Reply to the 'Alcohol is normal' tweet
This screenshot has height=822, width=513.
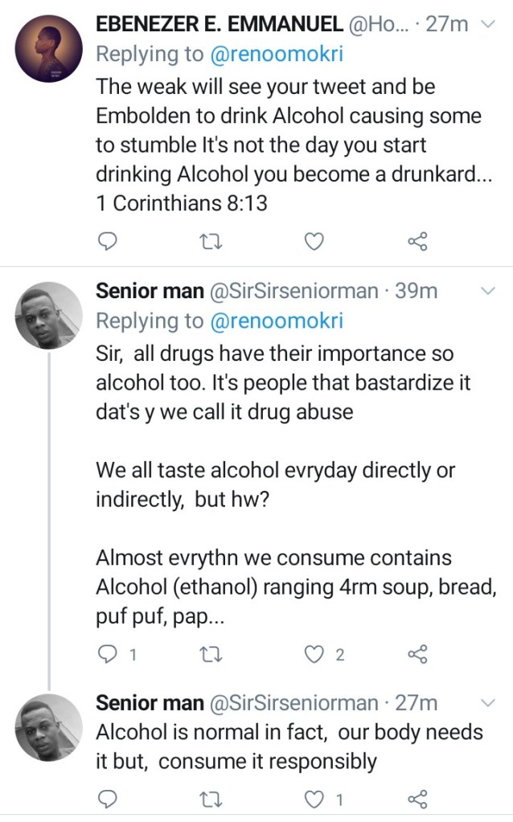pos(107,799)
